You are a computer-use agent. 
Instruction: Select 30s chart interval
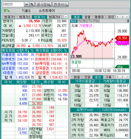click(85, 21)
